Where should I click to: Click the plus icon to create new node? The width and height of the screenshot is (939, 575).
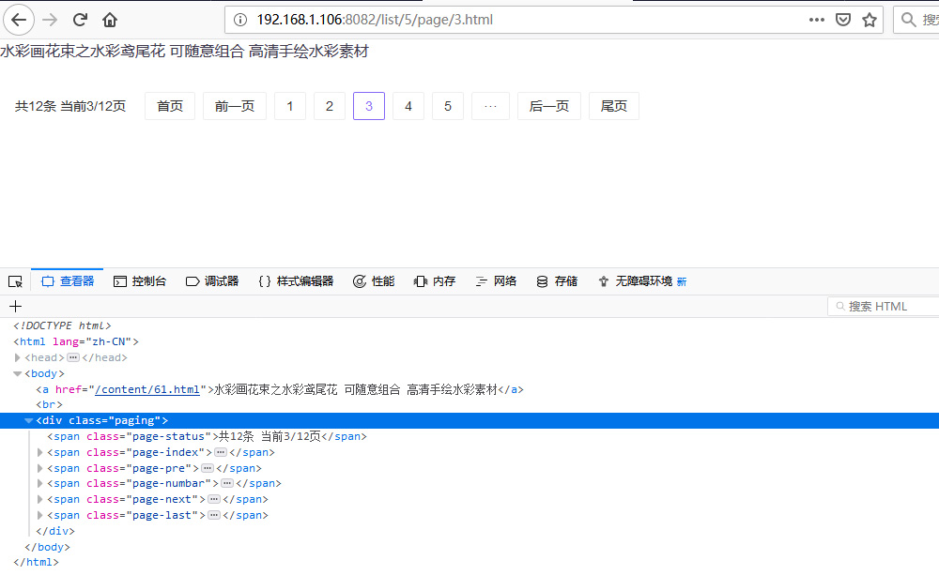[x=15, y=306]
